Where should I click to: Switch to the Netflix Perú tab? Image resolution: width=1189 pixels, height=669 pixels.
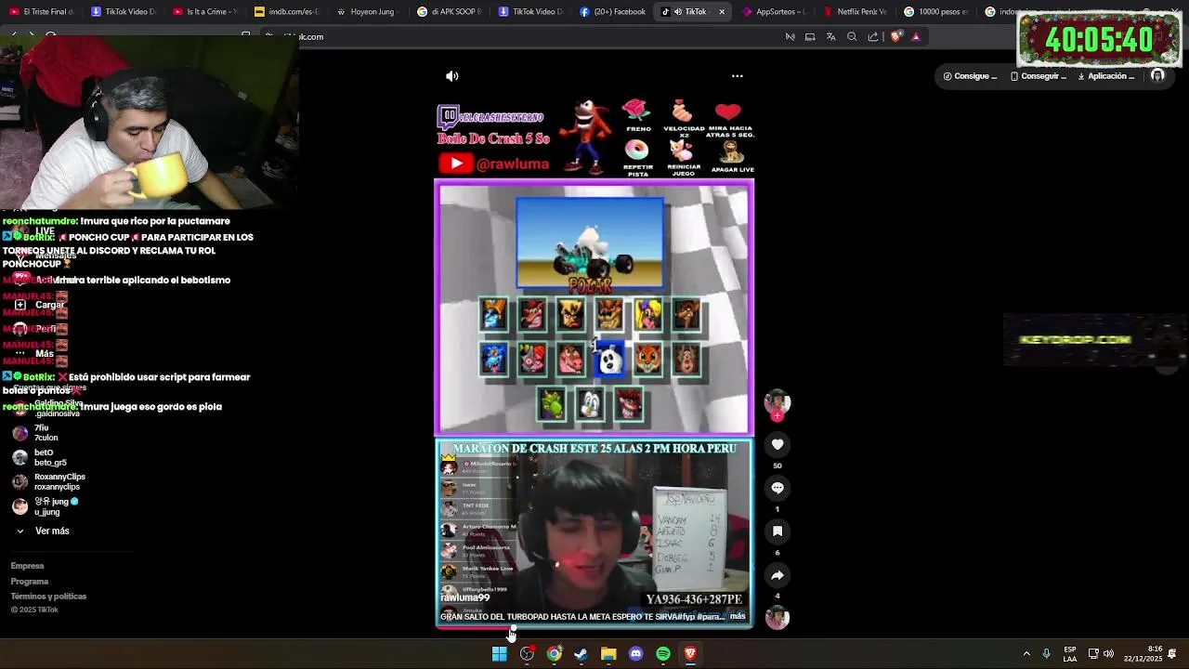click(x=855, y=12)
